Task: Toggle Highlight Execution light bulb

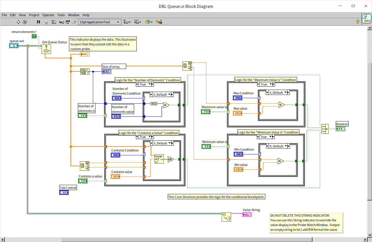Action: tap(46, 22)
